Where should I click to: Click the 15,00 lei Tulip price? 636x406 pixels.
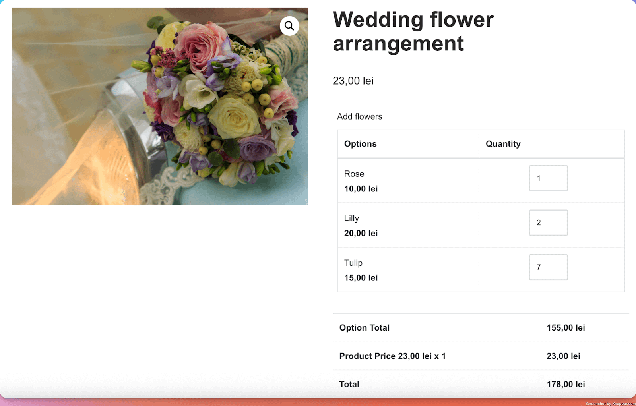tap(361, 278)
